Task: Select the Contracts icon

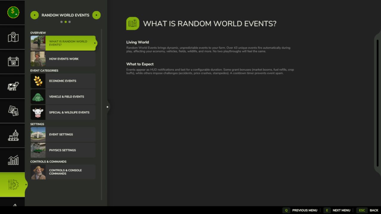Action: pos(13,111)
